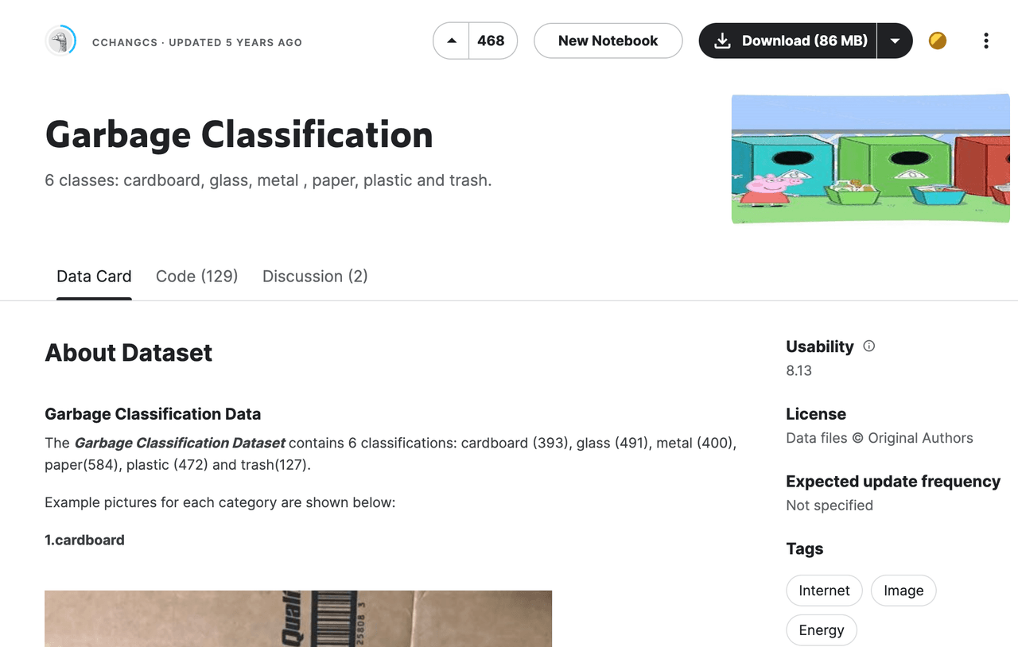This screenshot has height=647, width=1018.
Task: Select the Image tag chip
Action: [x=903, y=591]
